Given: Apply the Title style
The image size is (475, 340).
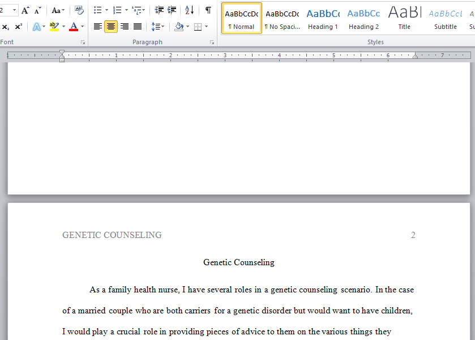Looking at the screenshot, I should click(404, 18).
